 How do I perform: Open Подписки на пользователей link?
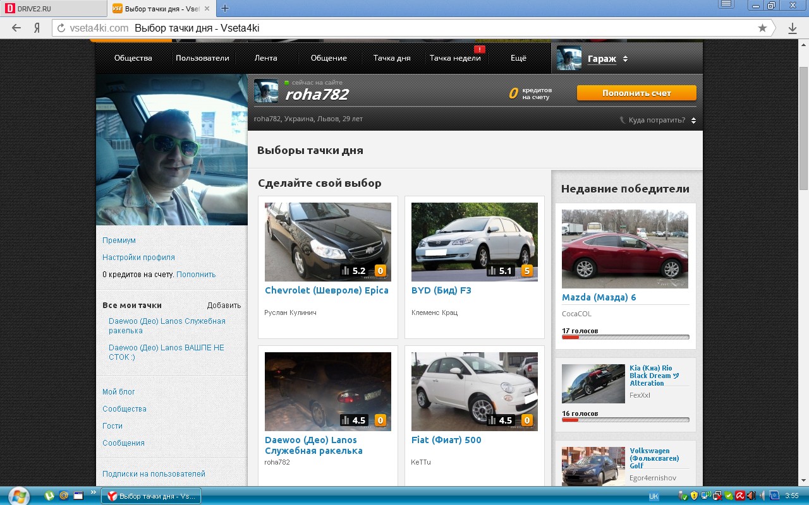click(x=154, y=474)
